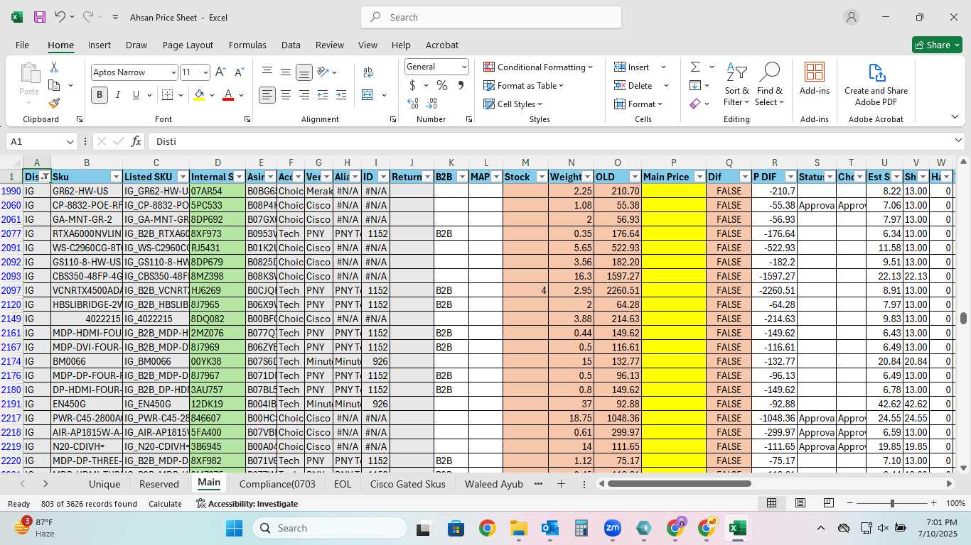Image resolution: width=971 pixels, height=545 pixels.
Task: Toggle Bottom Align for cells
Action: [x=304, y=72]
